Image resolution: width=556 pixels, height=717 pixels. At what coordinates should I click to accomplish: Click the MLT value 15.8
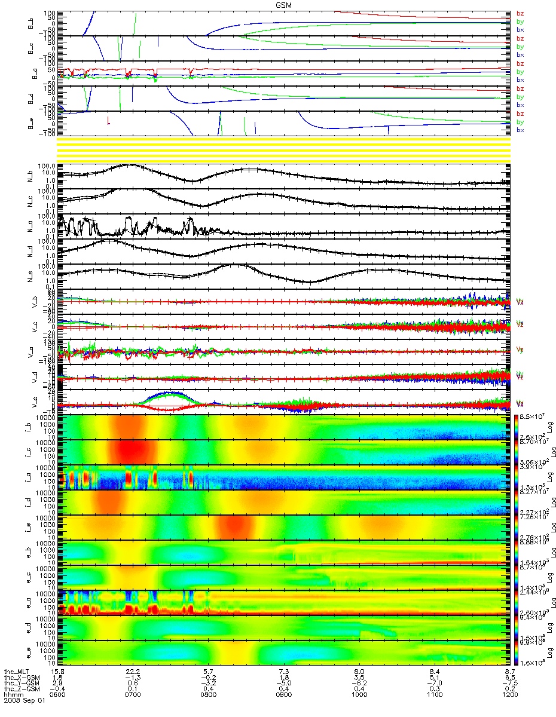coord(57,672)
